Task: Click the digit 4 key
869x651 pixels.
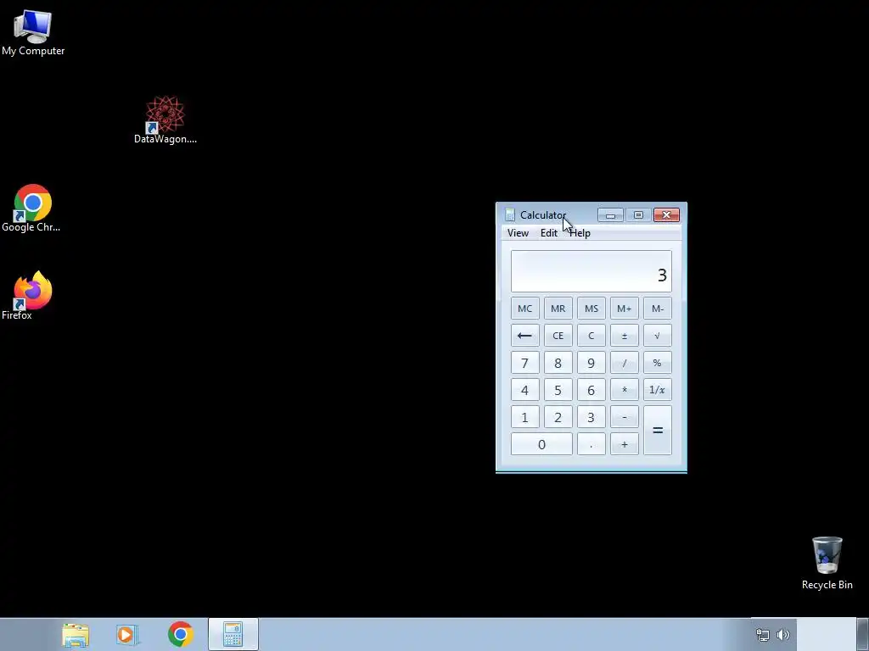Action: point(524,390)
